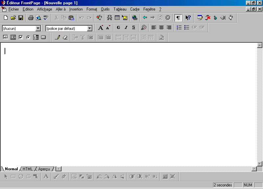Pick the Circle hotspot tool
This screenshot has width=263, height=189.
(21, 177)
